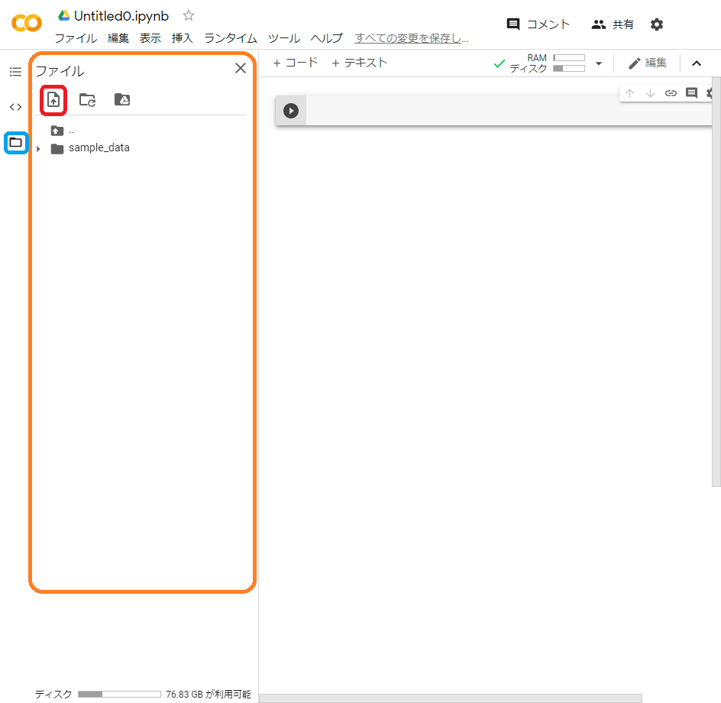Open the ランタイム menu
This screenshot has height=703, width=721.
click(231, 38)
